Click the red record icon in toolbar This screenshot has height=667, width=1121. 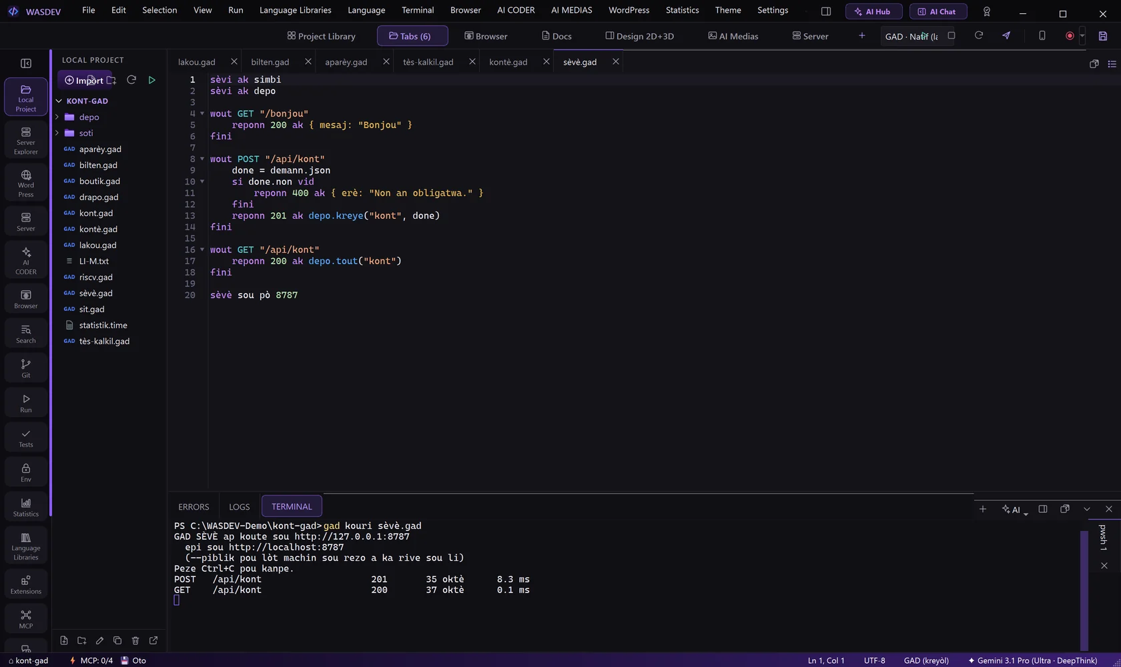(x=1070, y=36)
